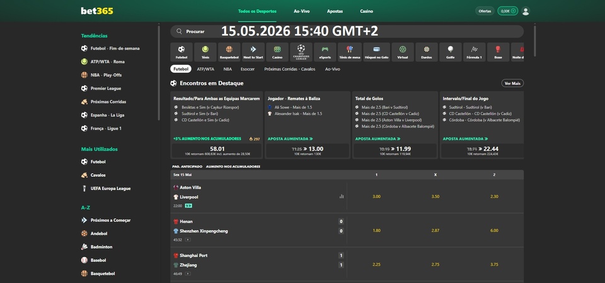Open stats icon for Aston Villa match
The width and height of the screenshot is (605, 283).
pyautogui.click(x=342, y=196)
